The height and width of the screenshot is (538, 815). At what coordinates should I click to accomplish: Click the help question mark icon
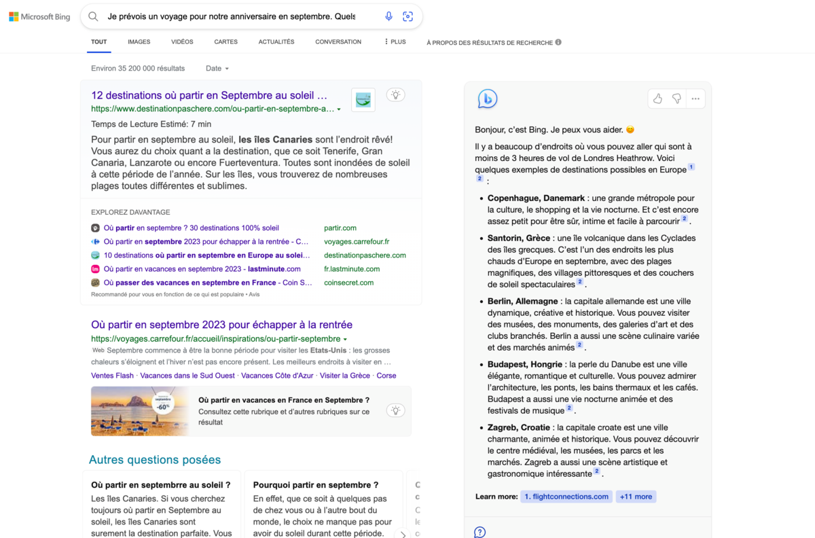click(x=479, y=532)
